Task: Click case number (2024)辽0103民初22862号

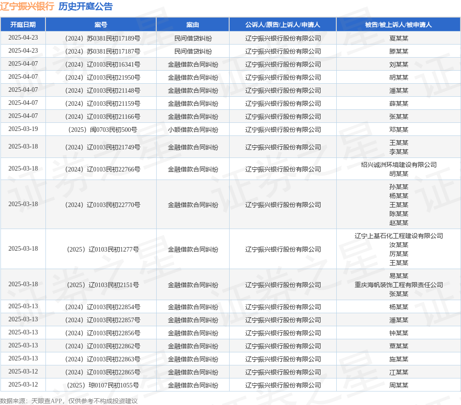Action: tap(103, 346)
